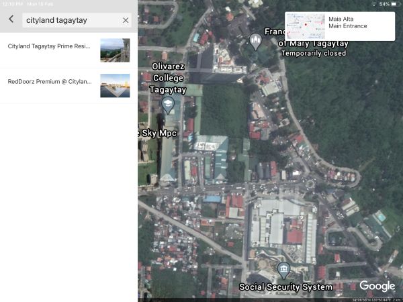Tap the Maia Alta mini map thumbnail
Image resolution: width=403 pixels, height=302 pixels.
point(306,26)
